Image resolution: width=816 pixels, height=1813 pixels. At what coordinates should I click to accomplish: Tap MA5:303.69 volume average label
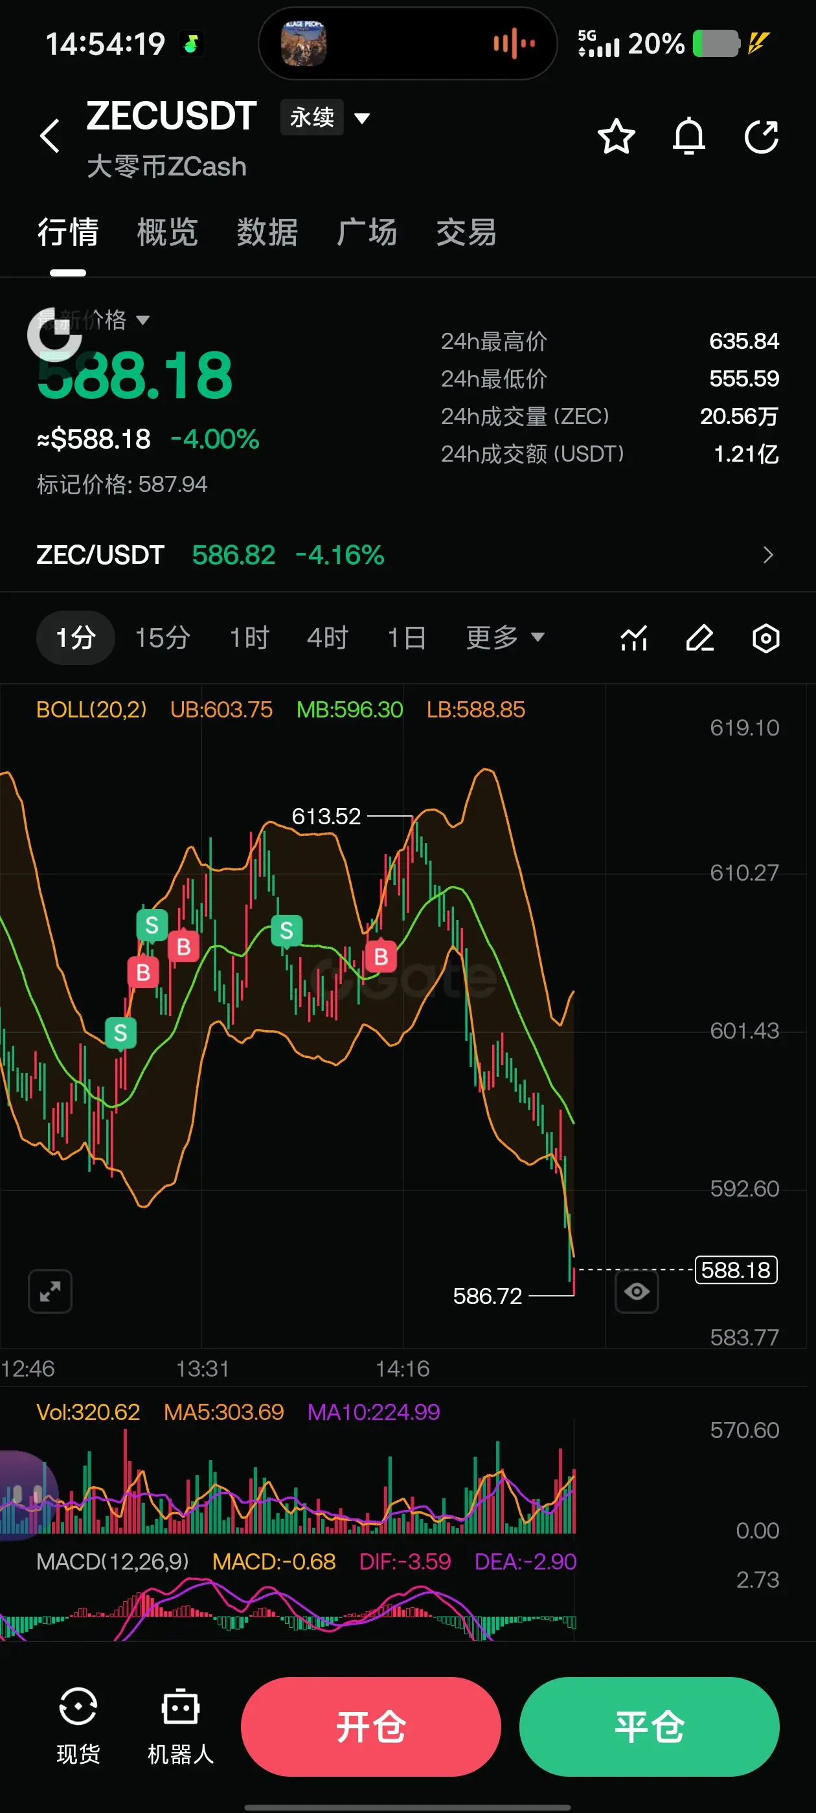[x=223, y=1412]
